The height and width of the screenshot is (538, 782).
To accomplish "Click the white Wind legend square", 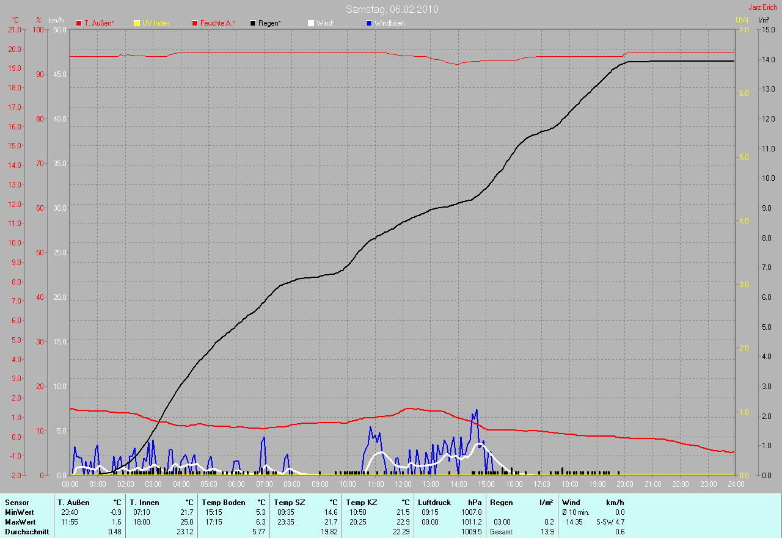I will [x=310, y=23].
